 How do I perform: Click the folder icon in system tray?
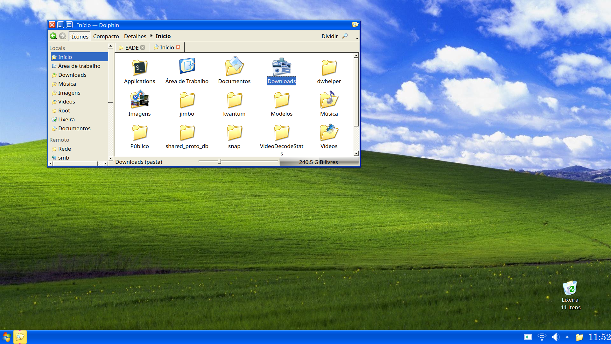579,337
